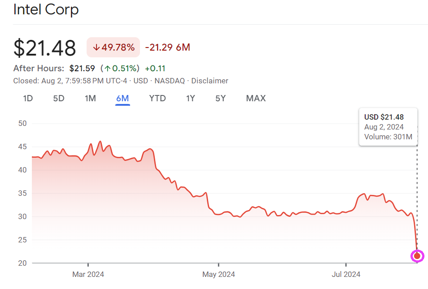This screenshot has width=428, height=289.
Task: Click the large $21.48 stock price
Action: [x=45, y=48]
